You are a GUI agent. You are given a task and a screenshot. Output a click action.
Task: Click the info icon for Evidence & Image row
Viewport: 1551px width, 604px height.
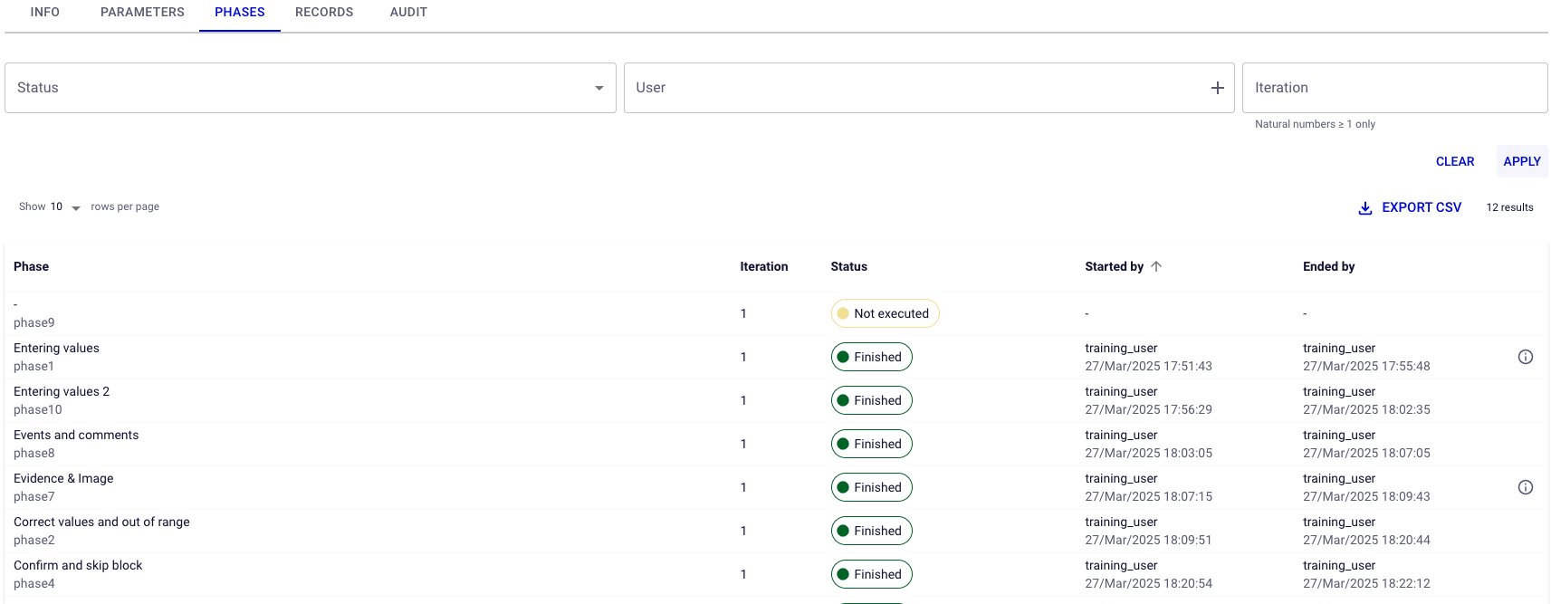tap(1525, 487)
